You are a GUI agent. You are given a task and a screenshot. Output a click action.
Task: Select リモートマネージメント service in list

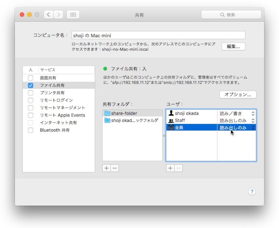click(x=62, y=108)
